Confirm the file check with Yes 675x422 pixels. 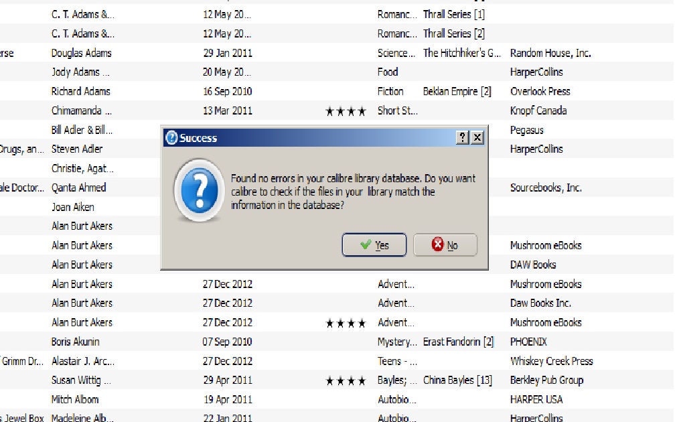coord(374,245)
